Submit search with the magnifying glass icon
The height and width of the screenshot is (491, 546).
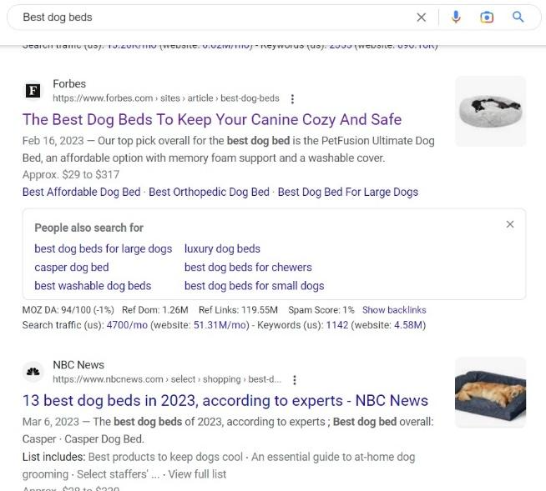[x=518, y=17]
